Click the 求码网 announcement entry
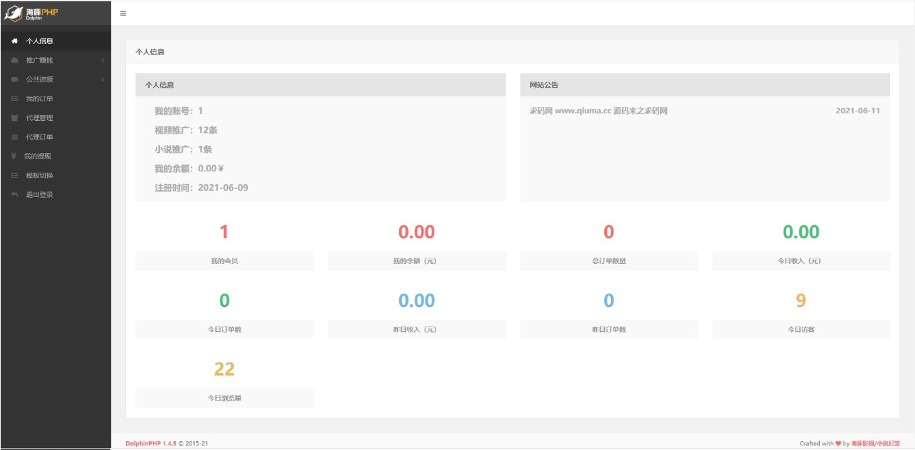This screenshot has width=915, height=450. pyautogui.click(x=598, y=111)
